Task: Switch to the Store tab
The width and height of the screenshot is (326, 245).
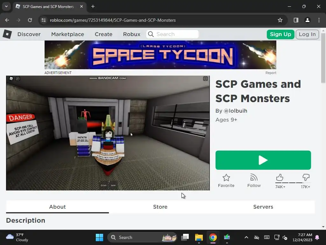Action: (160, 207)
